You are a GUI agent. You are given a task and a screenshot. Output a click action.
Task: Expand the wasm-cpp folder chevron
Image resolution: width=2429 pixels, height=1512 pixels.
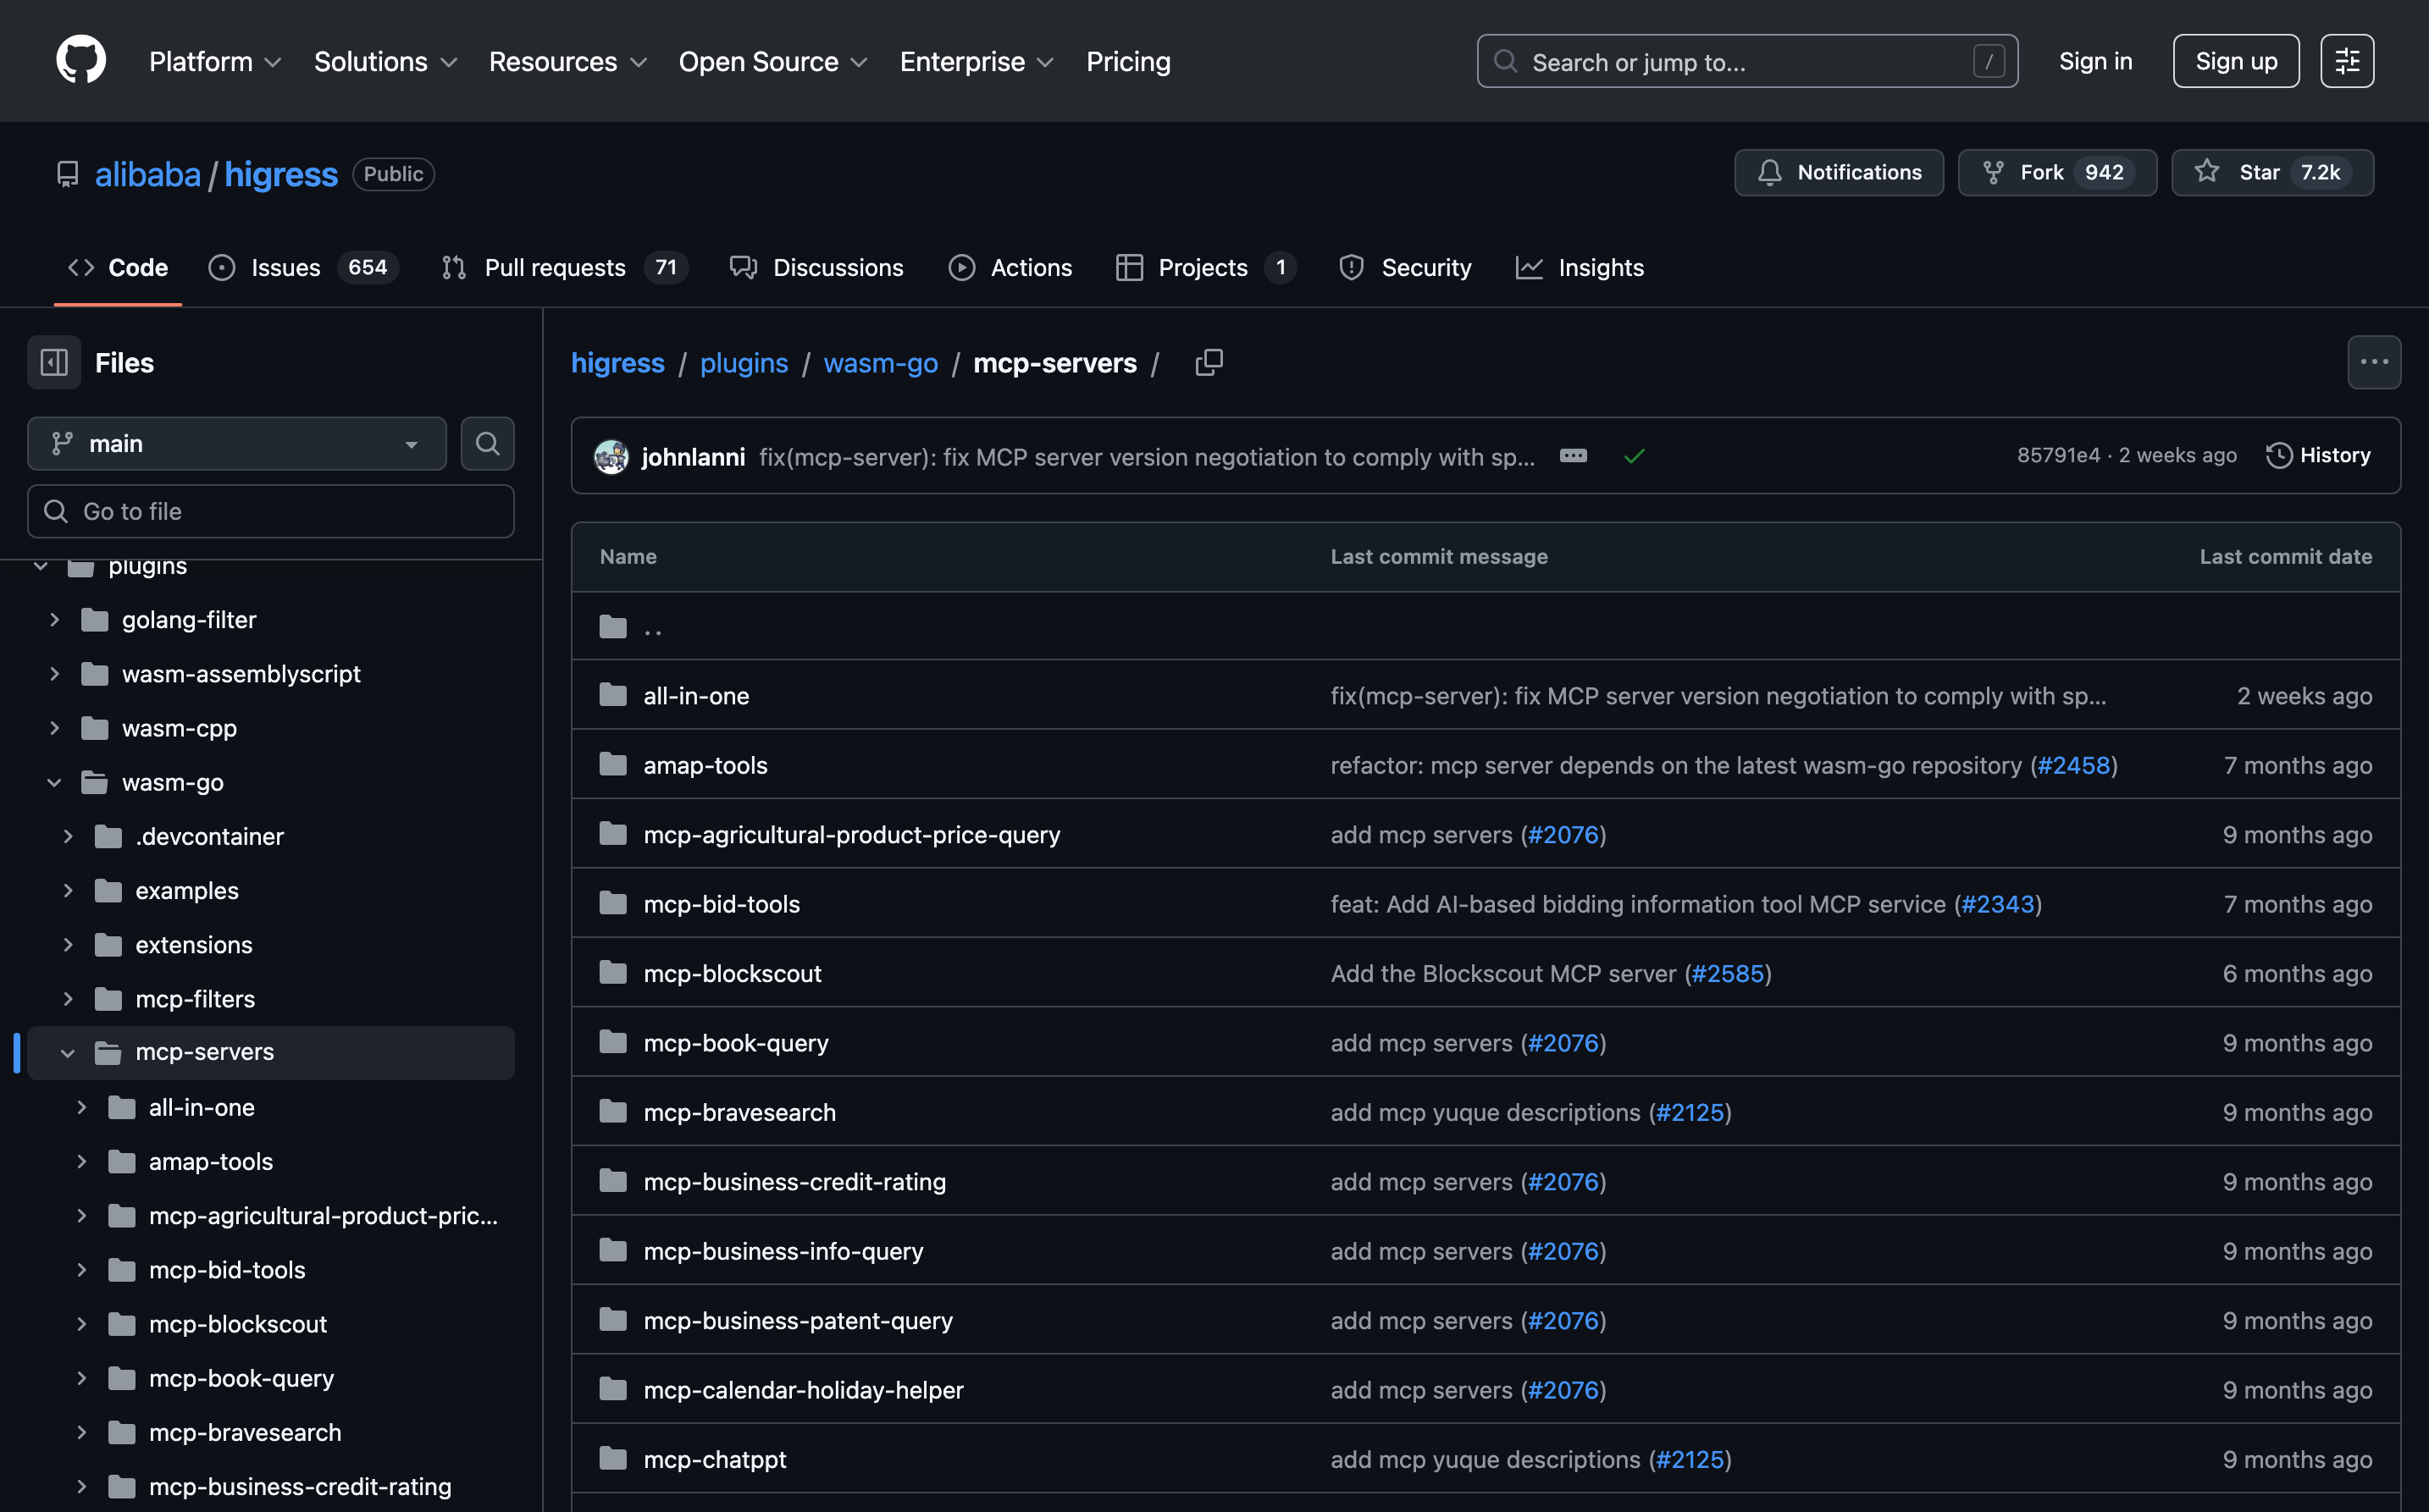click(x=55, y=728)
